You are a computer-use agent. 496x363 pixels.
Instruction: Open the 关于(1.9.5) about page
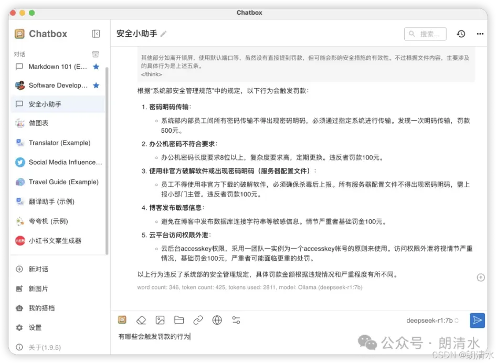[x=44, y=347]
